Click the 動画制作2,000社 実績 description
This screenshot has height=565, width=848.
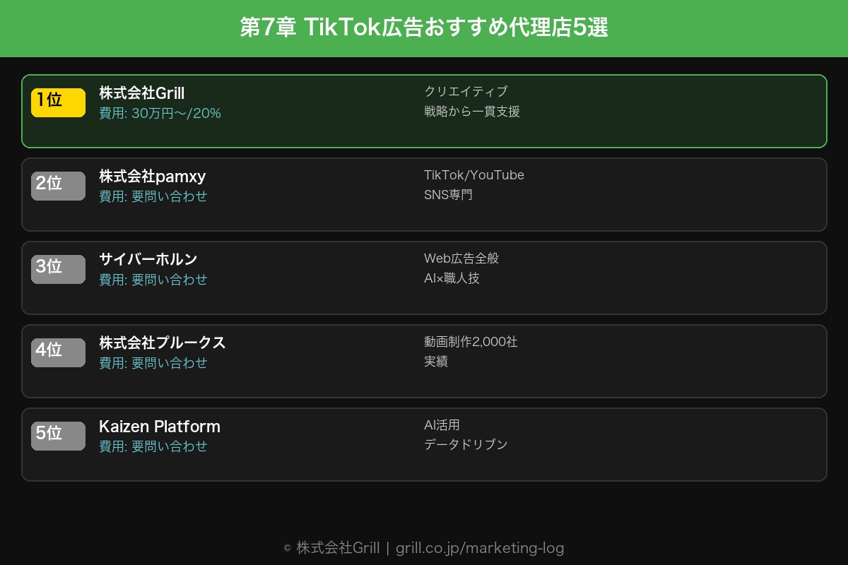tap(471, 351)
